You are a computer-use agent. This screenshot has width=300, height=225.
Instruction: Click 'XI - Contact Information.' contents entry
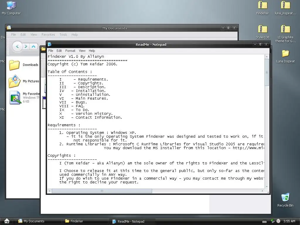91,117
